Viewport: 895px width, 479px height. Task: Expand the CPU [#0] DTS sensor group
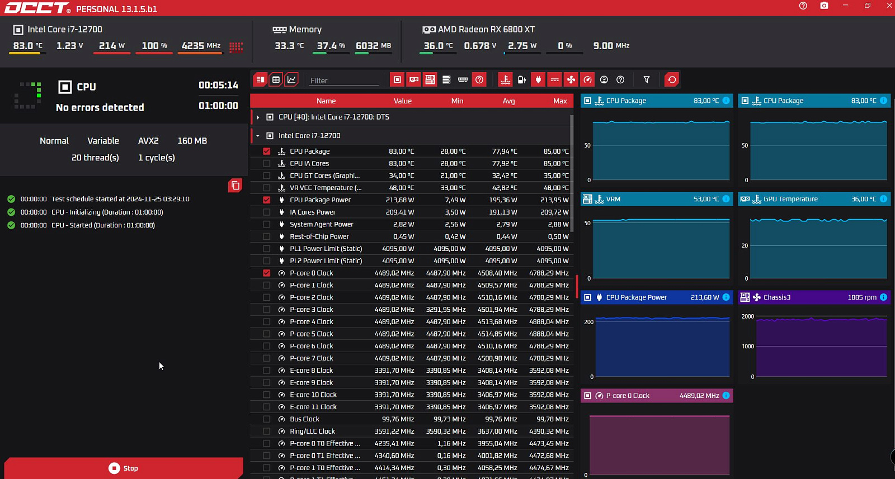pos(258,117)
